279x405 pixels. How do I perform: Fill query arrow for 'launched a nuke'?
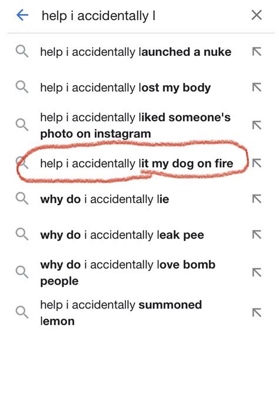coord(257,52)
